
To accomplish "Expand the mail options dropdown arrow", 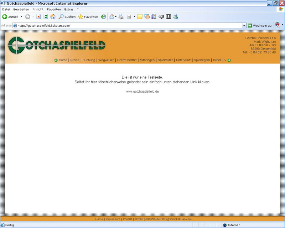I will pyautogui.click(x=116, y=17).
